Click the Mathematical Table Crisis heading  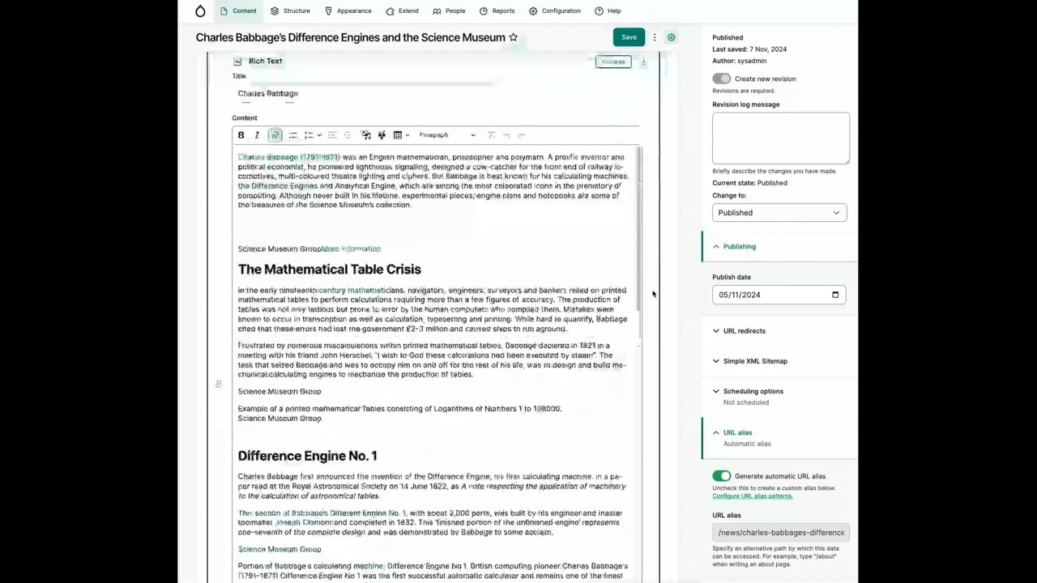(330, 270)
